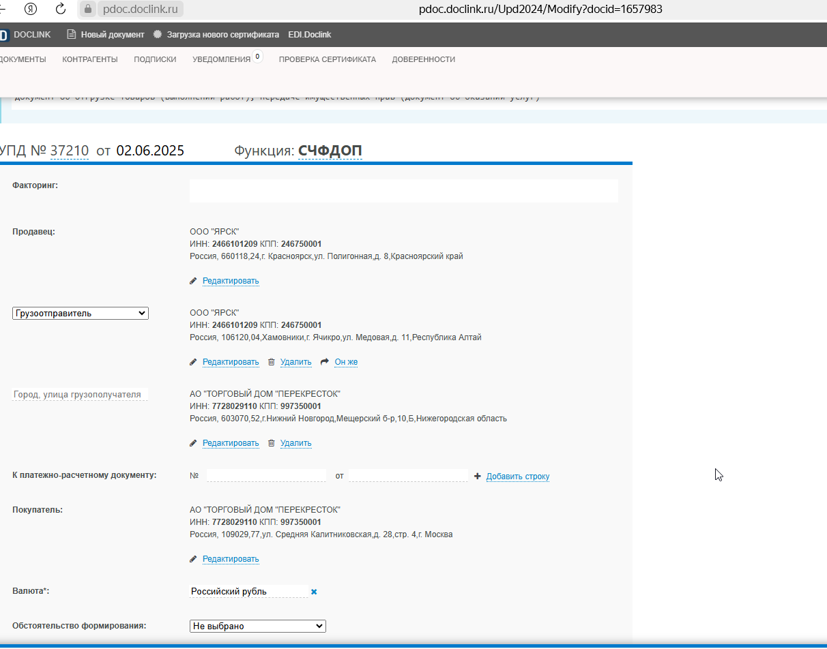This screenshot has height=649, width=827.
Task: Open the Грузоотправитель dropdown
Action: (81, 314)
